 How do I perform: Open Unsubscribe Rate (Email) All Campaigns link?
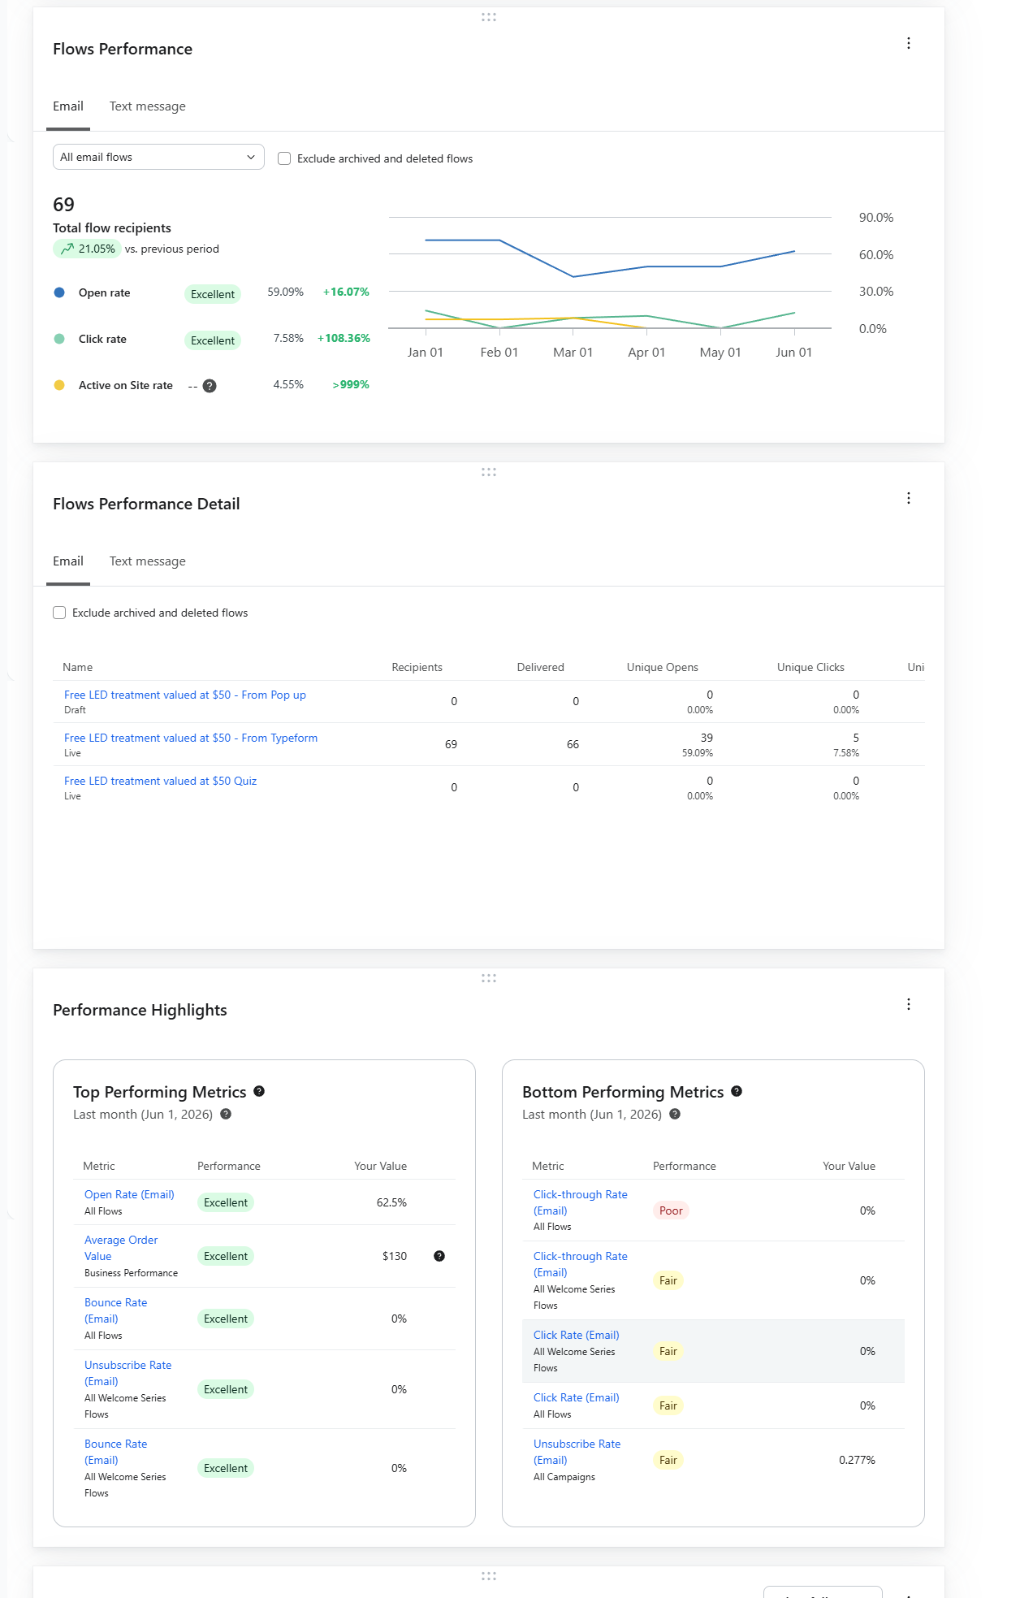click(x=577, y=1452)
